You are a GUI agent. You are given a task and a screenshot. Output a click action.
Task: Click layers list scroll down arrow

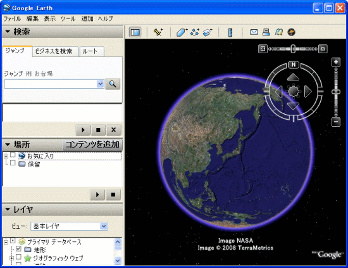pos(118,260)
